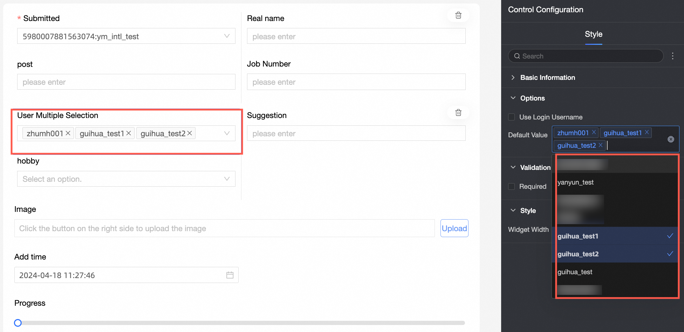This screenshot has width=684, height=332.
Task: Delete the Real name row with trash icon
Action: tap(458, 15)
